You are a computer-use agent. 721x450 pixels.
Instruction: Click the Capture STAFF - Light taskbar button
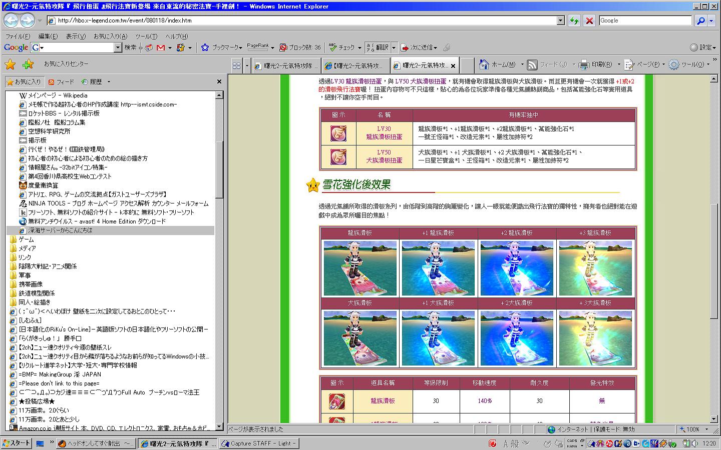pyautogui.click(x=259, y=443)
